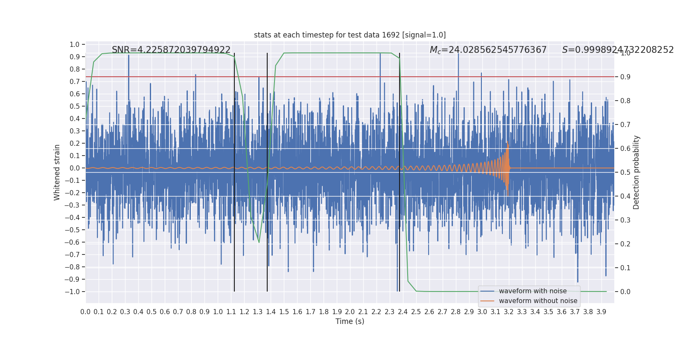The height and width of the screenshot is (341, 683).
Task: Click legend entry 'waveform without noise'
Action: (538, 301)
